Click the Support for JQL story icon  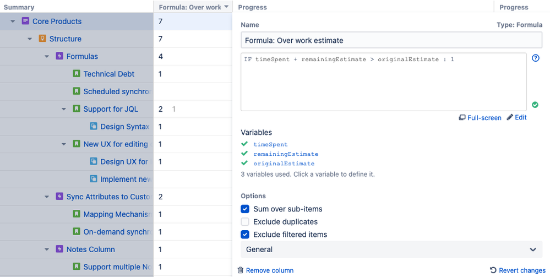click(x=77, y=109)
